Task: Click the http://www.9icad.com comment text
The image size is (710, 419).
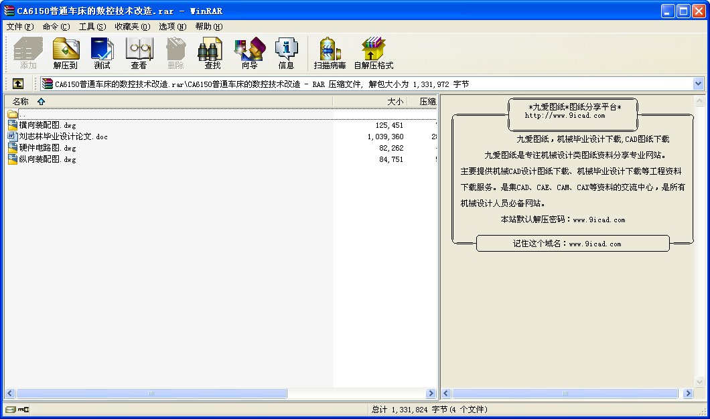Action: [565, 116]
